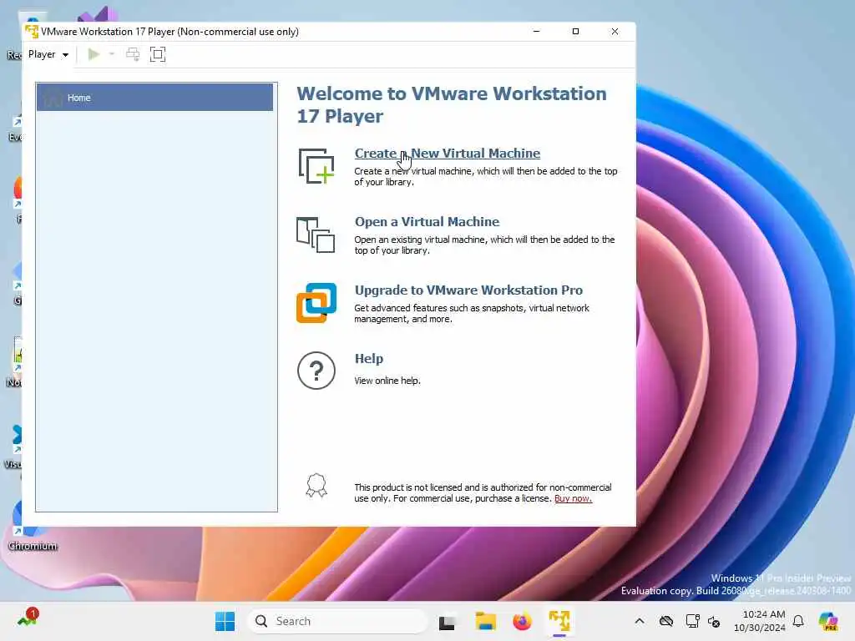Open the black terminal app on taskbar
The width and height of the screenshot is (855, 641).
click(447, 623)
